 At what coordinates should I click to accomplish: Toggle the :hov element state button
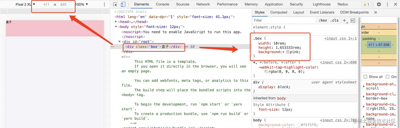[323, 20]
